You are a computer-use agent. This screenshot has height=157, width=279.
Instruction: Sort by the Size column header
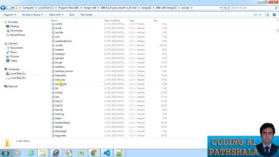[x=156, y=20]
